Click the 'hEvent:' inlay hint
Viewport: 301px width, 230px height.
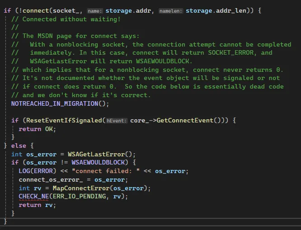point(117,121)
